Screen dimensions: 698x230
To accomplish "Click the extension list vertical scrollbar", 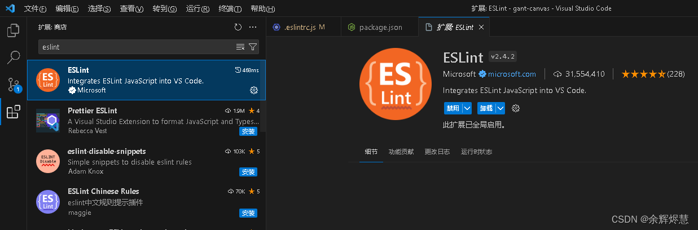I will [264, 96].
